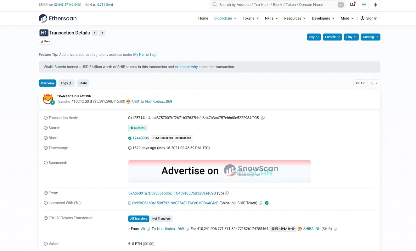Click Status help question icon
Viewport: 416px width, 251px height.
pos(46,128)
